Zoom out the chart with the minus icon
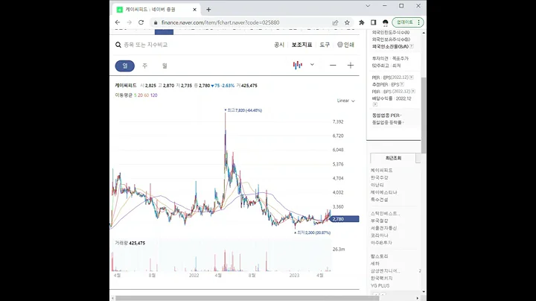The width and height of the screenshot is (536, 301). (333, 66)
